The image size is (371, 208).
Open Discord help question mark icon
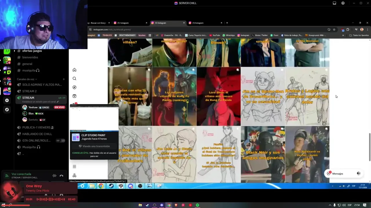click(343, 3)
